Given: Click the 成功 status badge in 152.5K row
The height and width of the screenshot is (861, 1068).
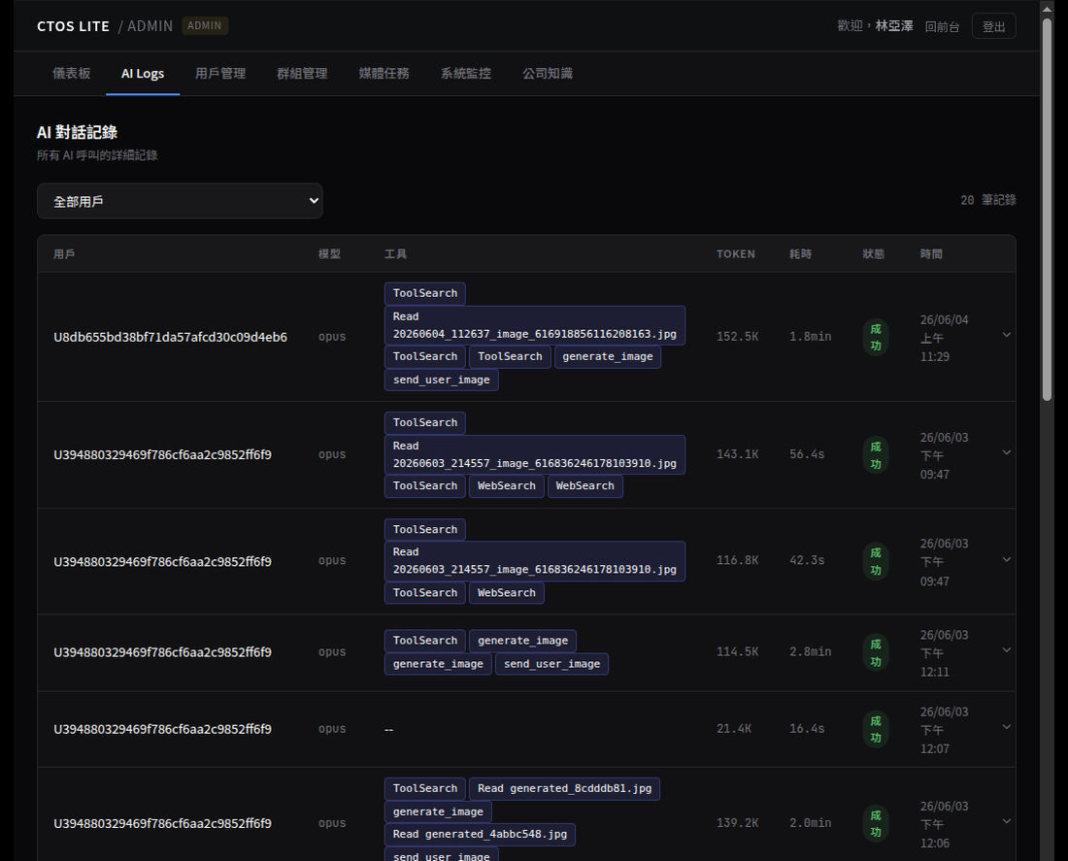Looking at the screenshot, I should click(875, 337).
